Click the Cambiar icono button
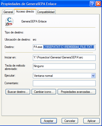This screenshot has height=126, width=102. [x=44, y=92]
